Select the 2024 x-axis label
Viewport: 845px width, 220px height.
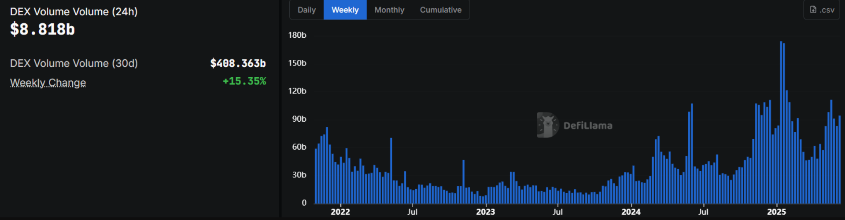click(x=631, y=212)
